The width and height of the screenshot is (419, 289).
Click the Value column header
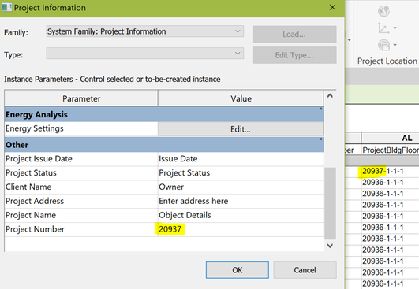tap(241, 98)
